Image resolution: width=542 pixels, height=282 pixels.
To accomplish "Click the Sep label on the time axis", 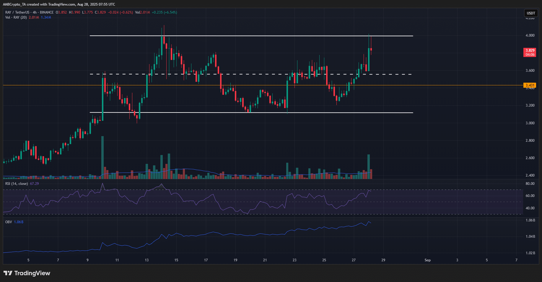I will point(427,260).
